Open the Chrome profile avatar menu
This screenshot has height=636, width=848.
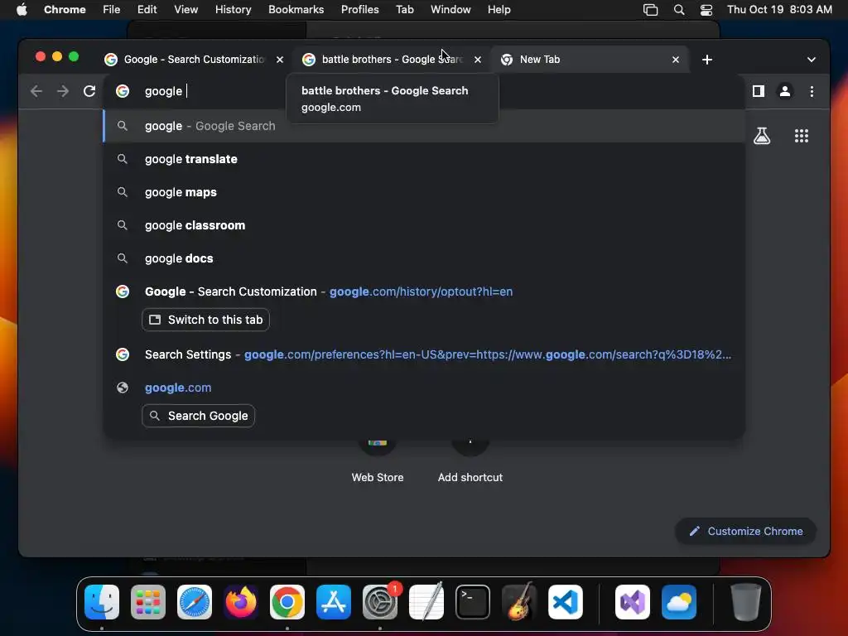point(785,91)
